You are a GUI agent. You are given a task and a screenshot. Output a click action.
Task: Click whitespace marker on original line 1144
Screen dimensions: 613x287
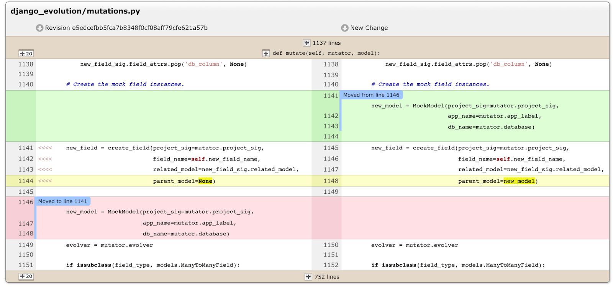click(45, 181)
